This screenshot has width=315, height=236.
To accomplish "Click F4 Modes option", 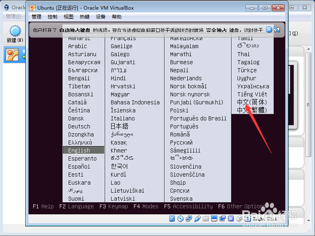I will [146, 206].
